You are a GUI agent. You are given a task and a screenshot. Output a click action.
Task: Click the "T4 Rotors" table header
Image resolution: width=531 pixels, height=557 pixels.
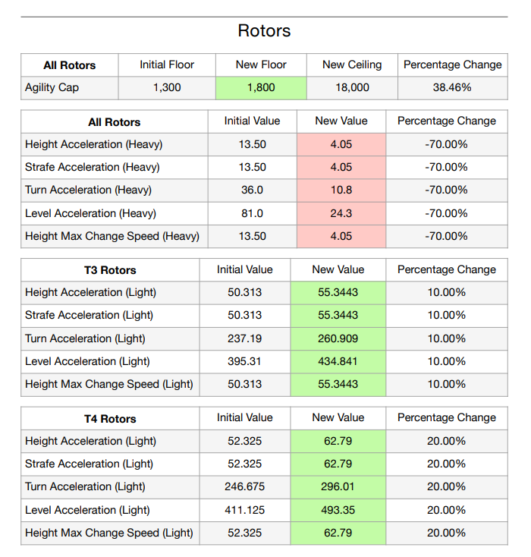[x=110, y=418]
